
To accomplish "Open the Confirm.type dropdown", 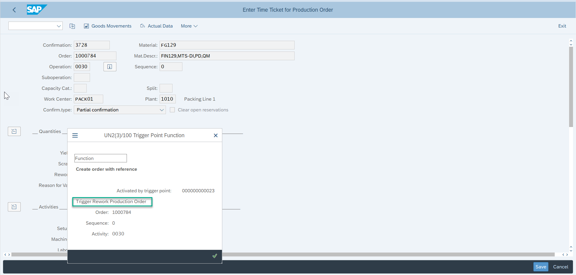I will [x=162, y=110].
